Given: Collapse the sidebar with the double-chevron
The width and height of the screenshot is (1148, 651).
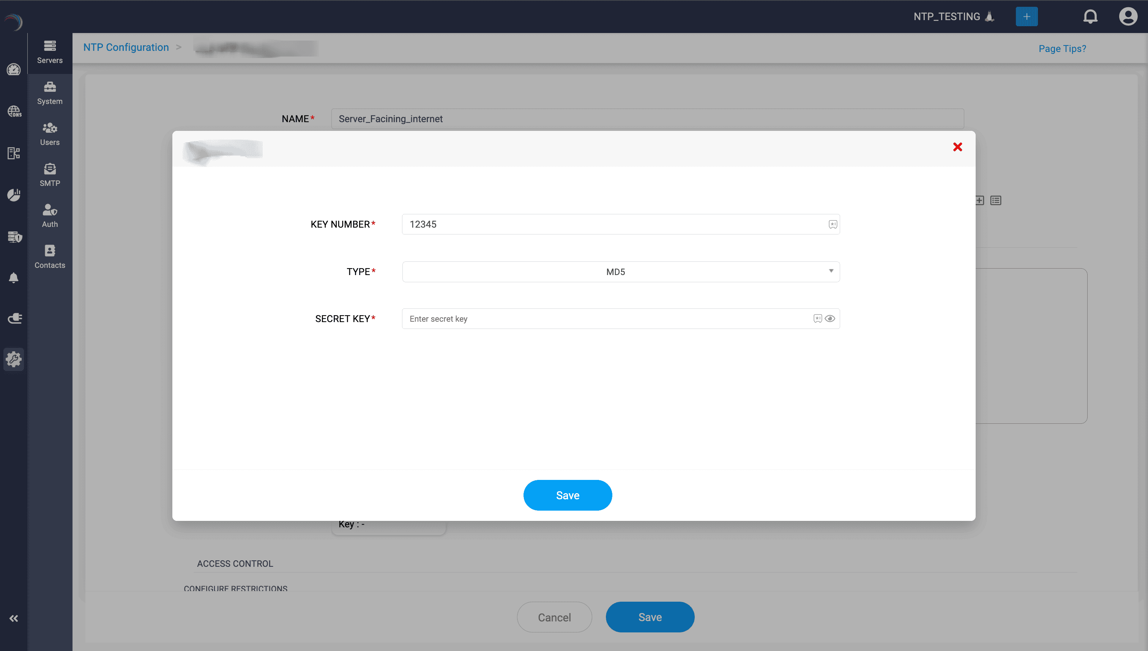Looking at the screenshot, I should (x=14, y=618).
